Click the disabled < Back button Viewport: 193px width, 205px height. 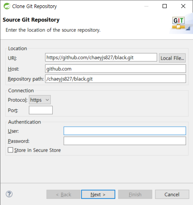63,194
